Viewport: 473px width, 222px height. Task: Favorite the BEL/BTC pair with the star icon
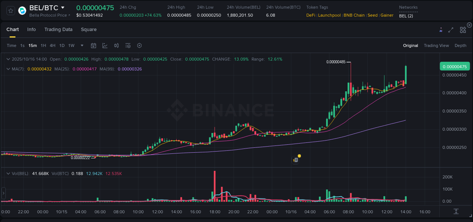10,10
